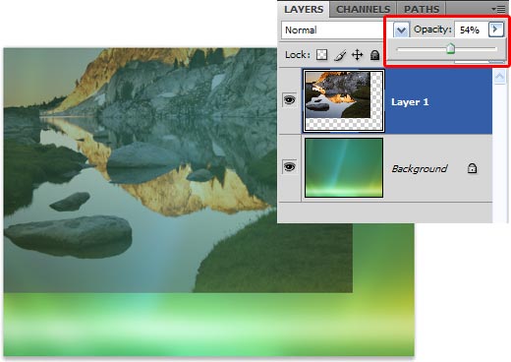Switch to the Channels tab

tap(363, 9)
